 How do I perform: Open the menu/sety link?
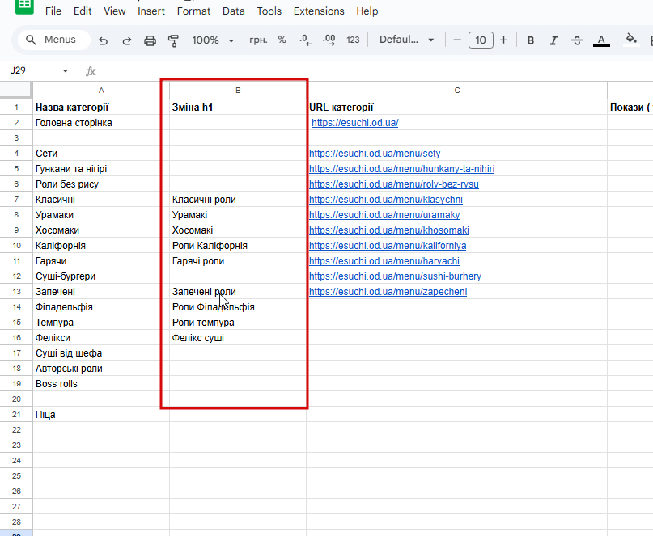pos(375,154)
